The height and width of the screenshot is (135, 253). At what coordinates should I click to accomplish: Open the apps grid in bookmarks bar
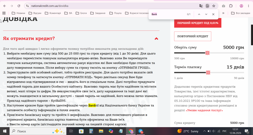pyautogui.click(x=4, y=13)
